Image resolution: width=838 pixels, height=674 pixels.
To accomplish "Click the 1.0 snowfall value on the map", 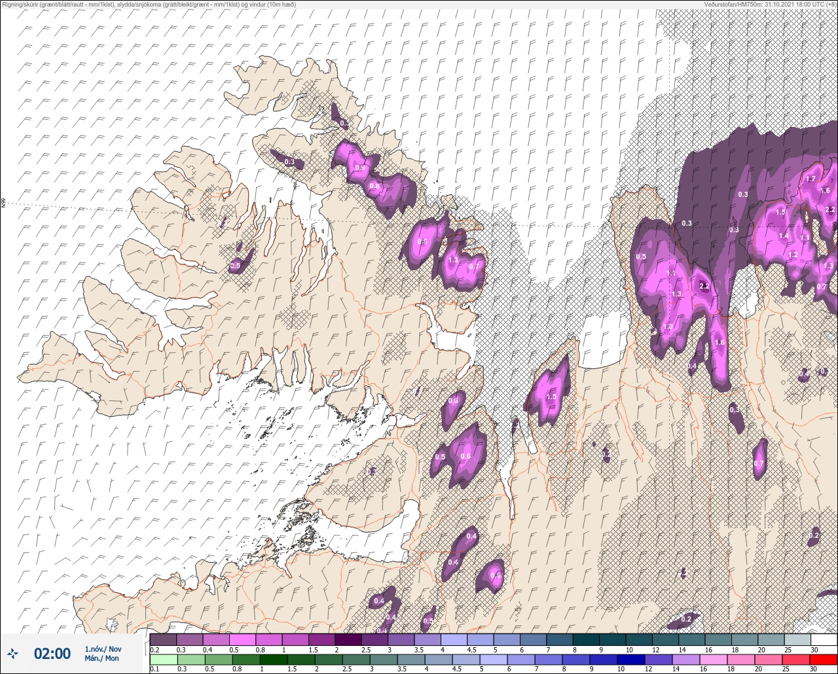I will 668,327.
